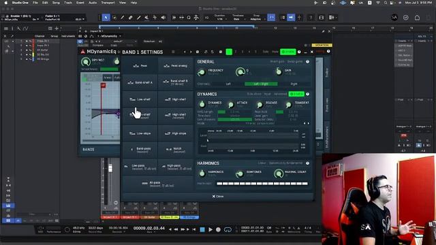Viewport: 436px width, 245px height.
Task: Choose the High-shelf resonant filter type
Action: [x=176, y=116]
